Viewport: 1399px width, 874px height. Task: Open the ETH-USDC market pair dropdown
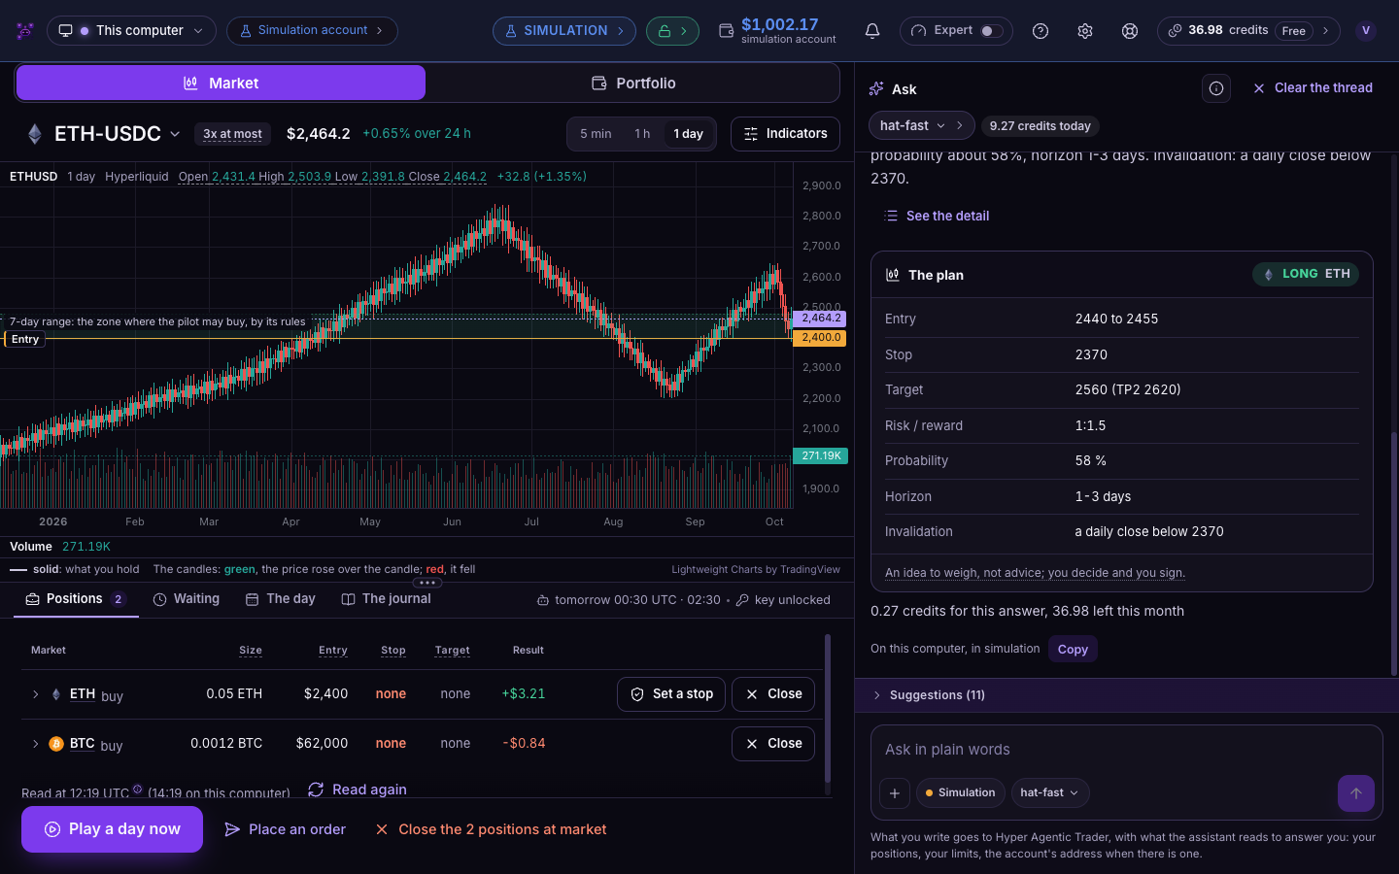pyautogui.click(x=117, y=134)
